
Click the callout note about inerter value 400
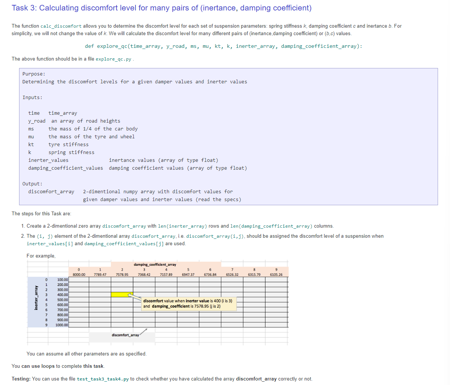tap(189, 304)
